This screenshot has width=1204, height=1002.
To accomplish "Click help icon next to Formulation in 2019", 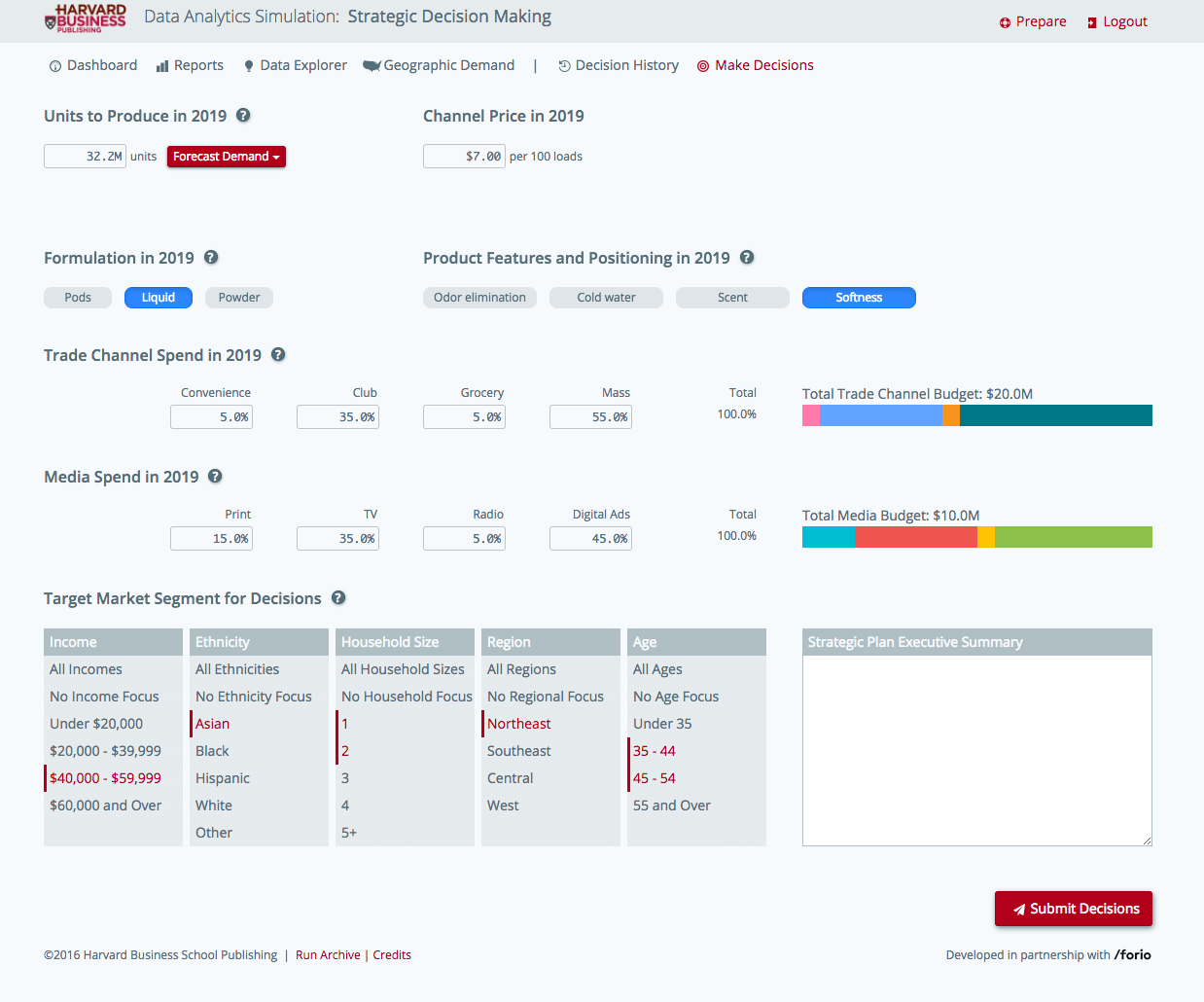I will tap(211, 257).
